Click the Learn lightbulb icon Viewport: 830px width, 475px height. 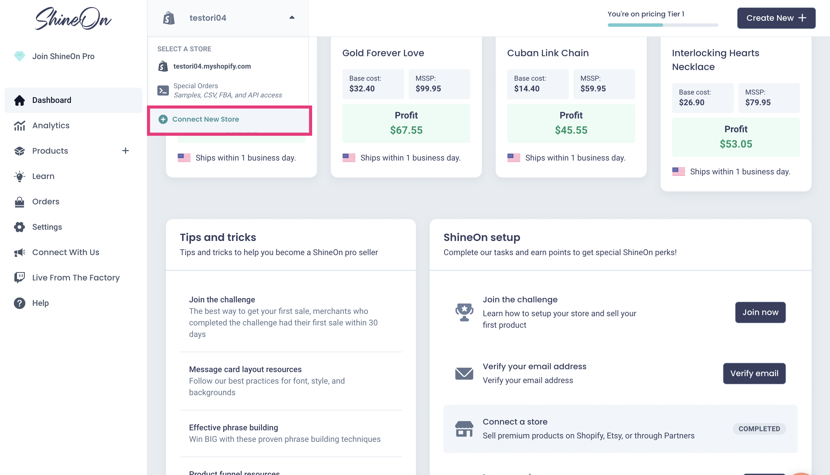[x=20, y=176]
